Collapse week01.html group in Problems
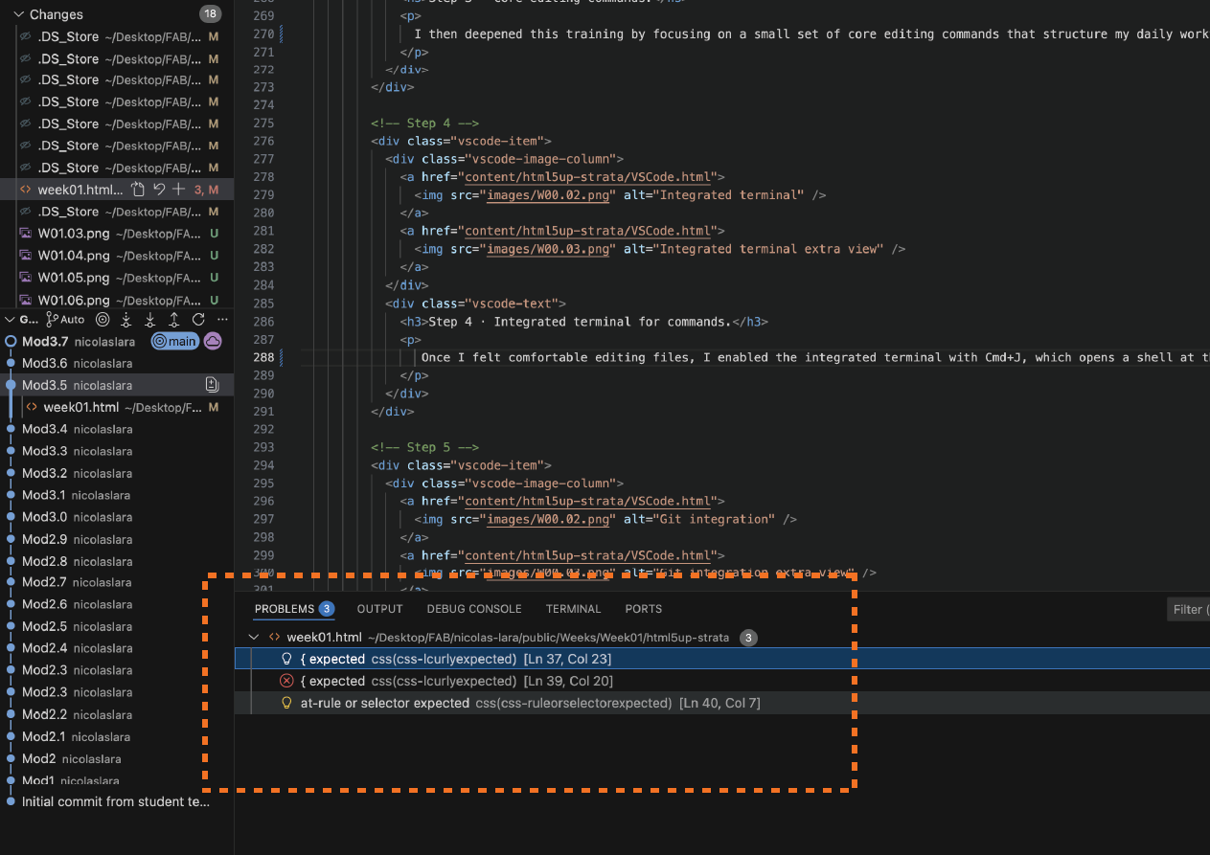 click(254, 637)
